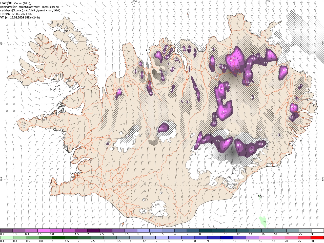The width and height of the screenshot is (324, 243).
Task: Click the 20W longitude label
Action: click(x=135, y=1)
